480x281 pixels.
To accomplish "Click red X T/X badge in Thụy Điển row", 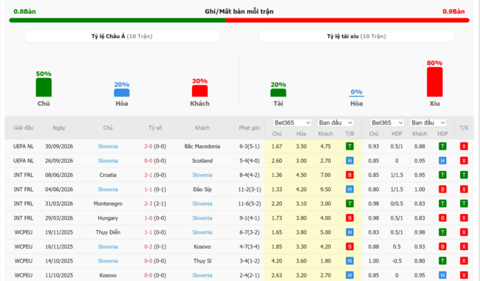I will (464, 232).
